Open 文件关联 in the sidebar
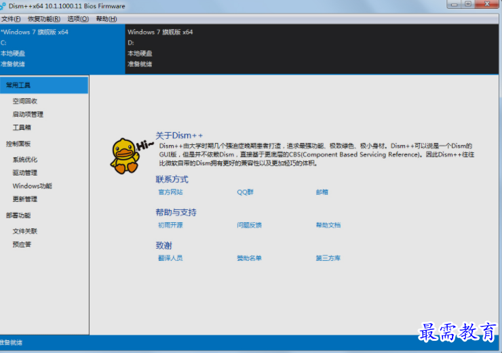 tap(25, 231)
